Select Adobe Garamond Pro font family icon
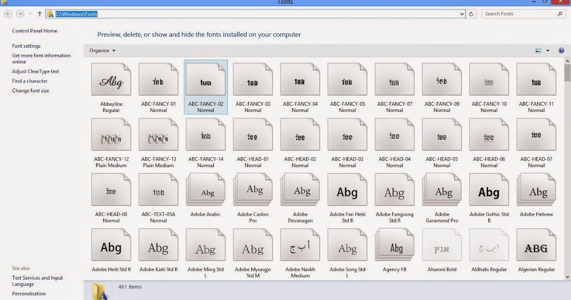Viewport: 571px width, 300px height. point(442,190)
